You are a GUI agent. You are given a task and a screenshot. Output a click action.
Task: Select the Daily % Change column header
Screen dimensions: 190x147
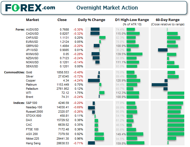coord(91,20)
